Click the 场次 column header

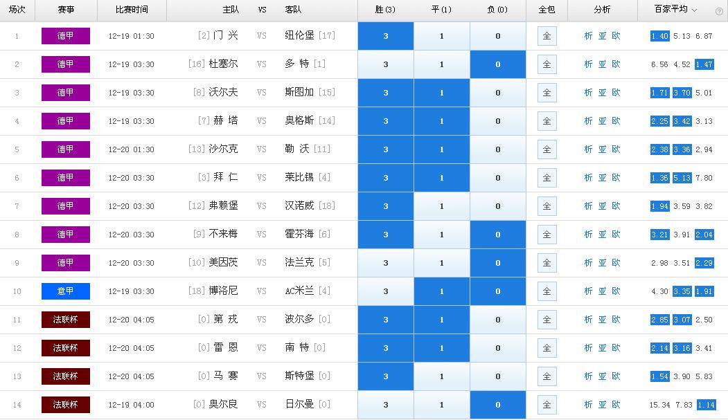(17, 10)
